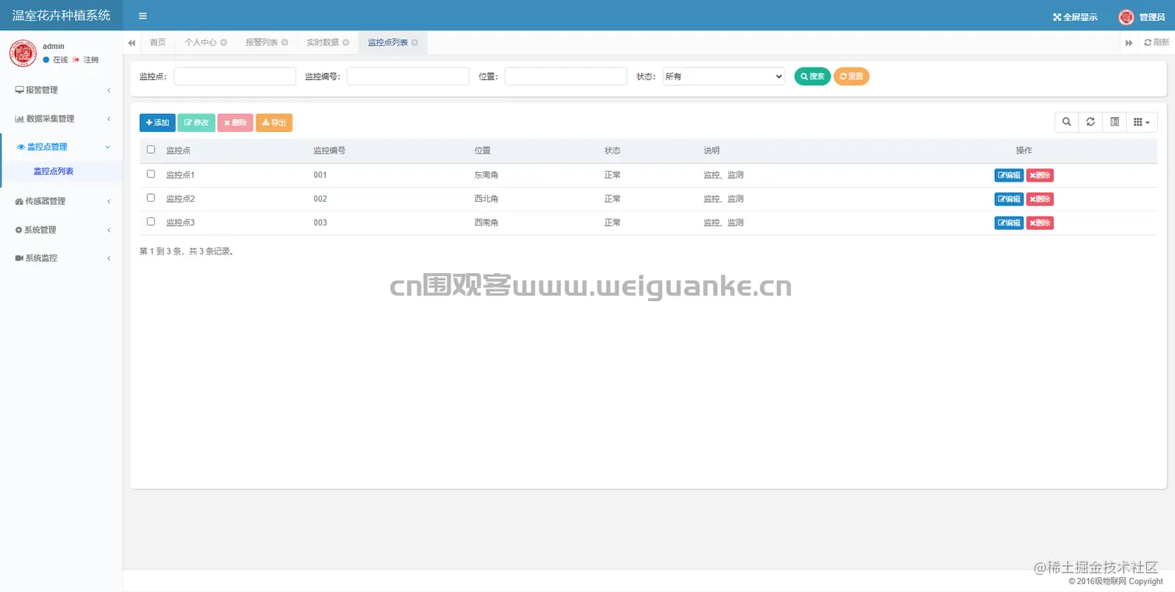Switch to the 实时数据 tab
Screen dimensions: 1175x592
(x=323, y=43)
